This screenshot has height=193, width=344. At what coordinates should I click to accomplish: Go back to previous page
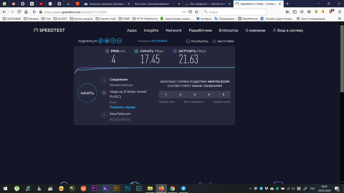pyautogui.click(x=4, y=12)
